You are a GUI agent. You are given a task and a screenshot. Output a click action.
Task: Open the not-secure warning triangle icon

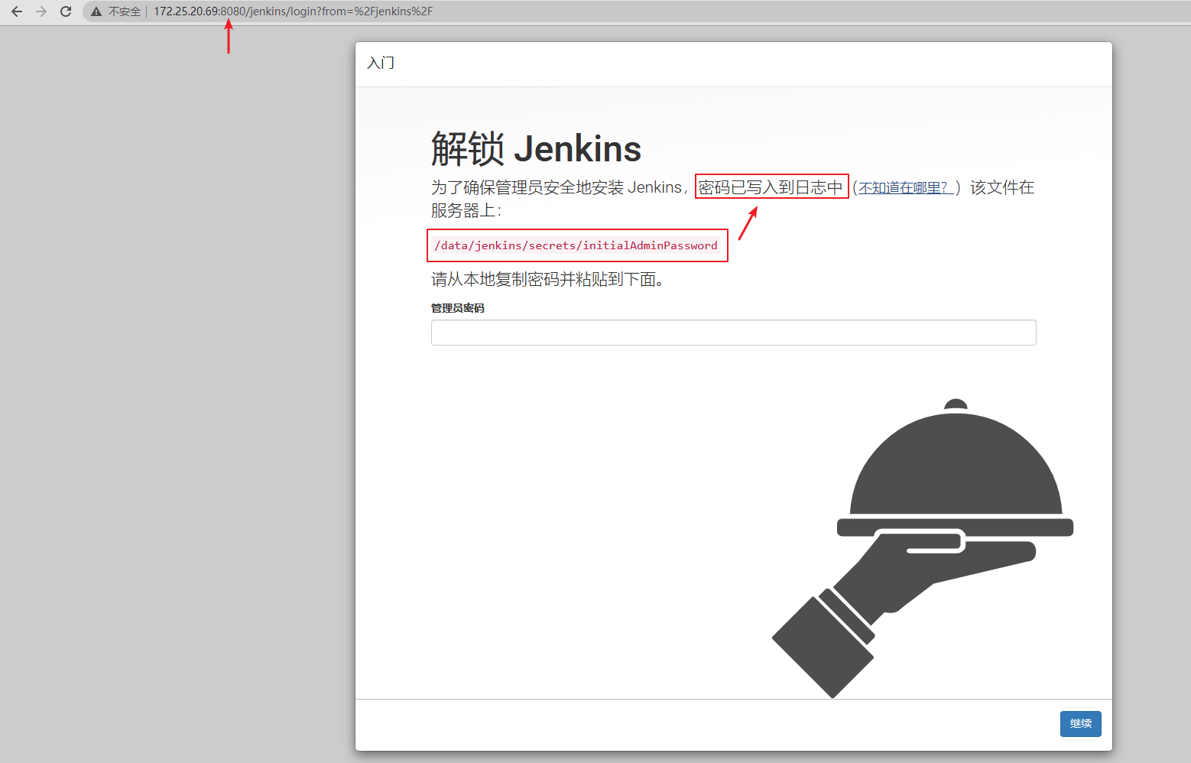(96, 11)
